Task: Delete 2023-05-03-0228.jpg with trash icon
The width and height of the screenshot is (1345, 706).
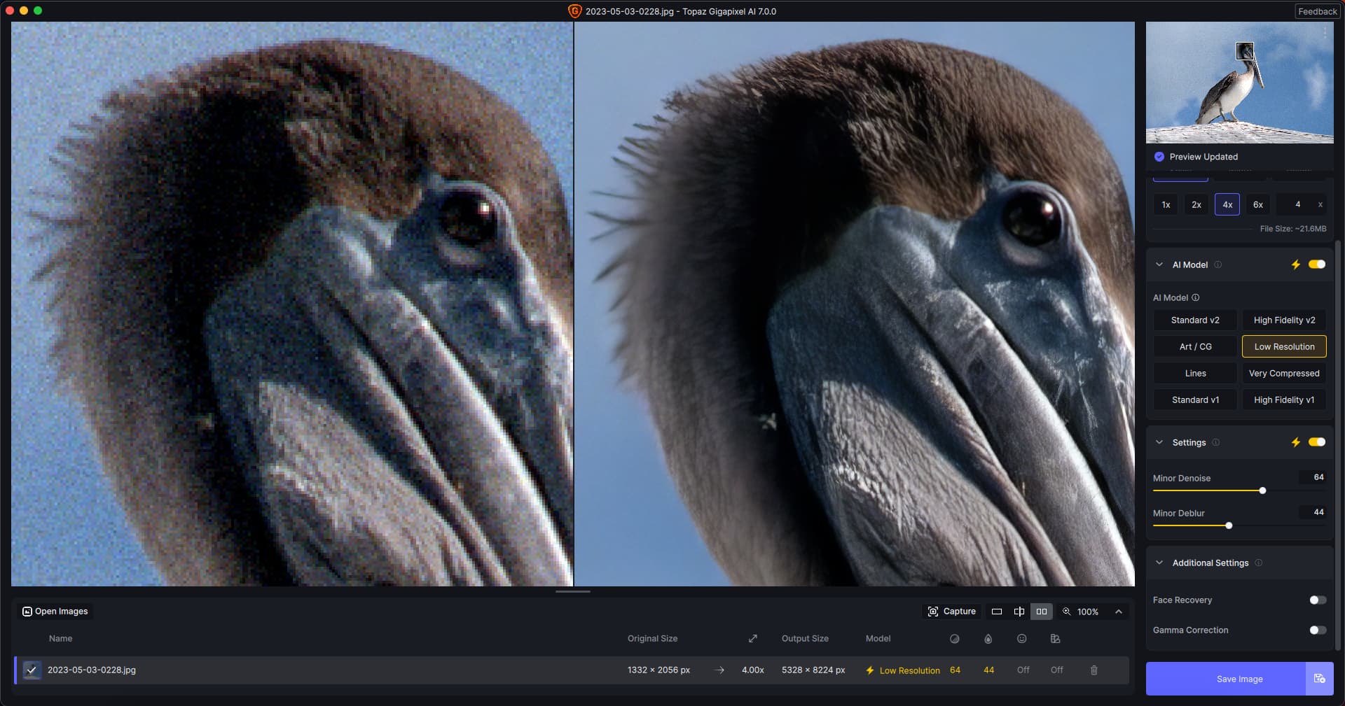Action: (1094, 670)
